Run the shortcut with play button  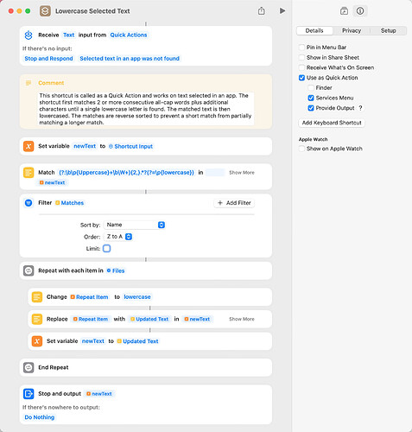pos(282,11)
